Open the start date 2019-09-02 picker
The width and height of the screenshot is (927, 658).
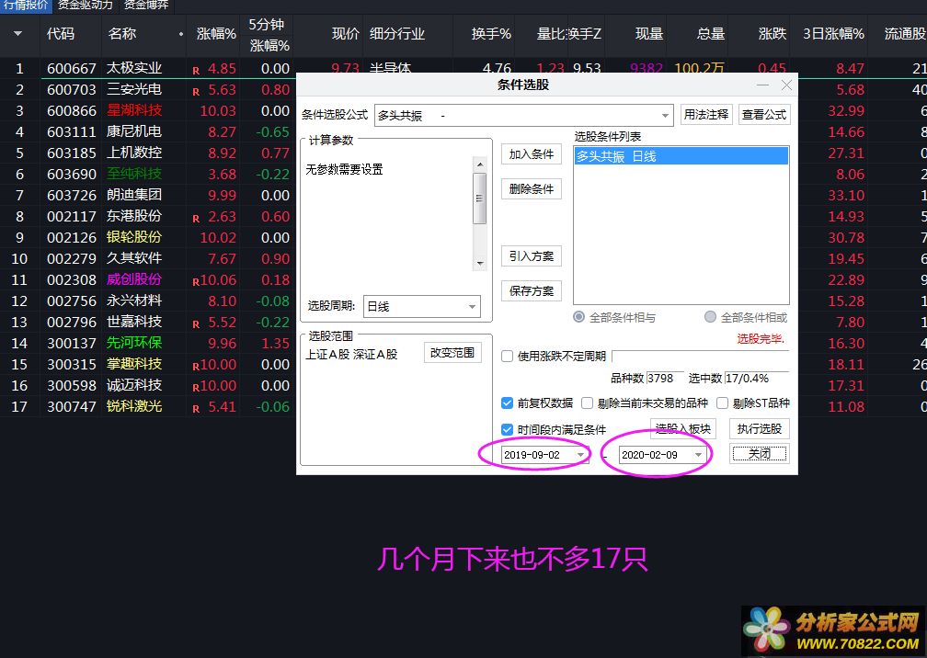[x=580, y=455]
